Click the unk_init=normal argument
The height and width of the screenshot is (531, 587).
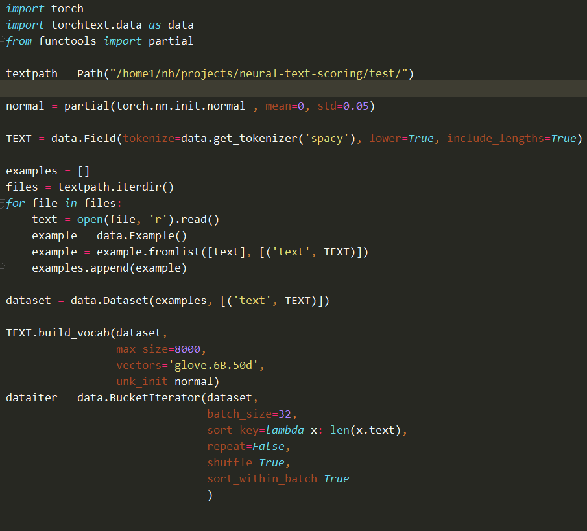pos(167,381)
